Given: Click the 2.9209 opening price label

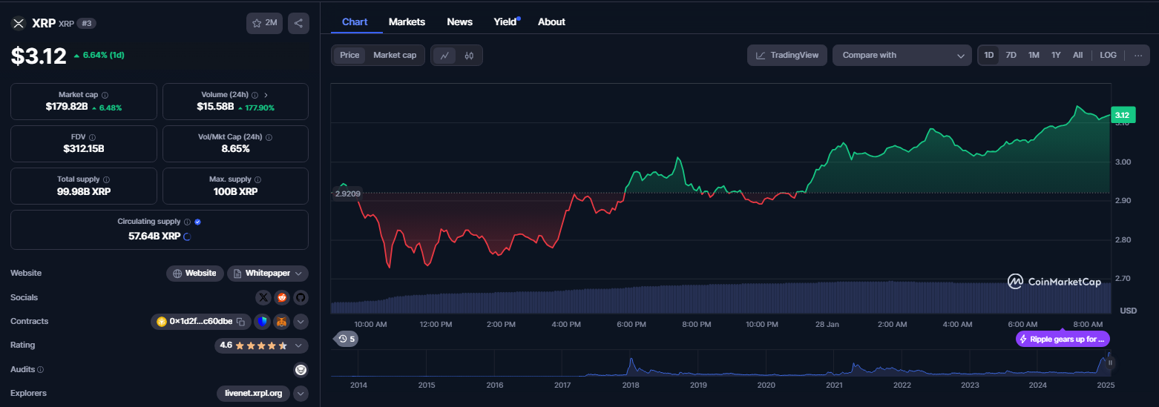Looking at the screenshot, I should click(347, 193).
